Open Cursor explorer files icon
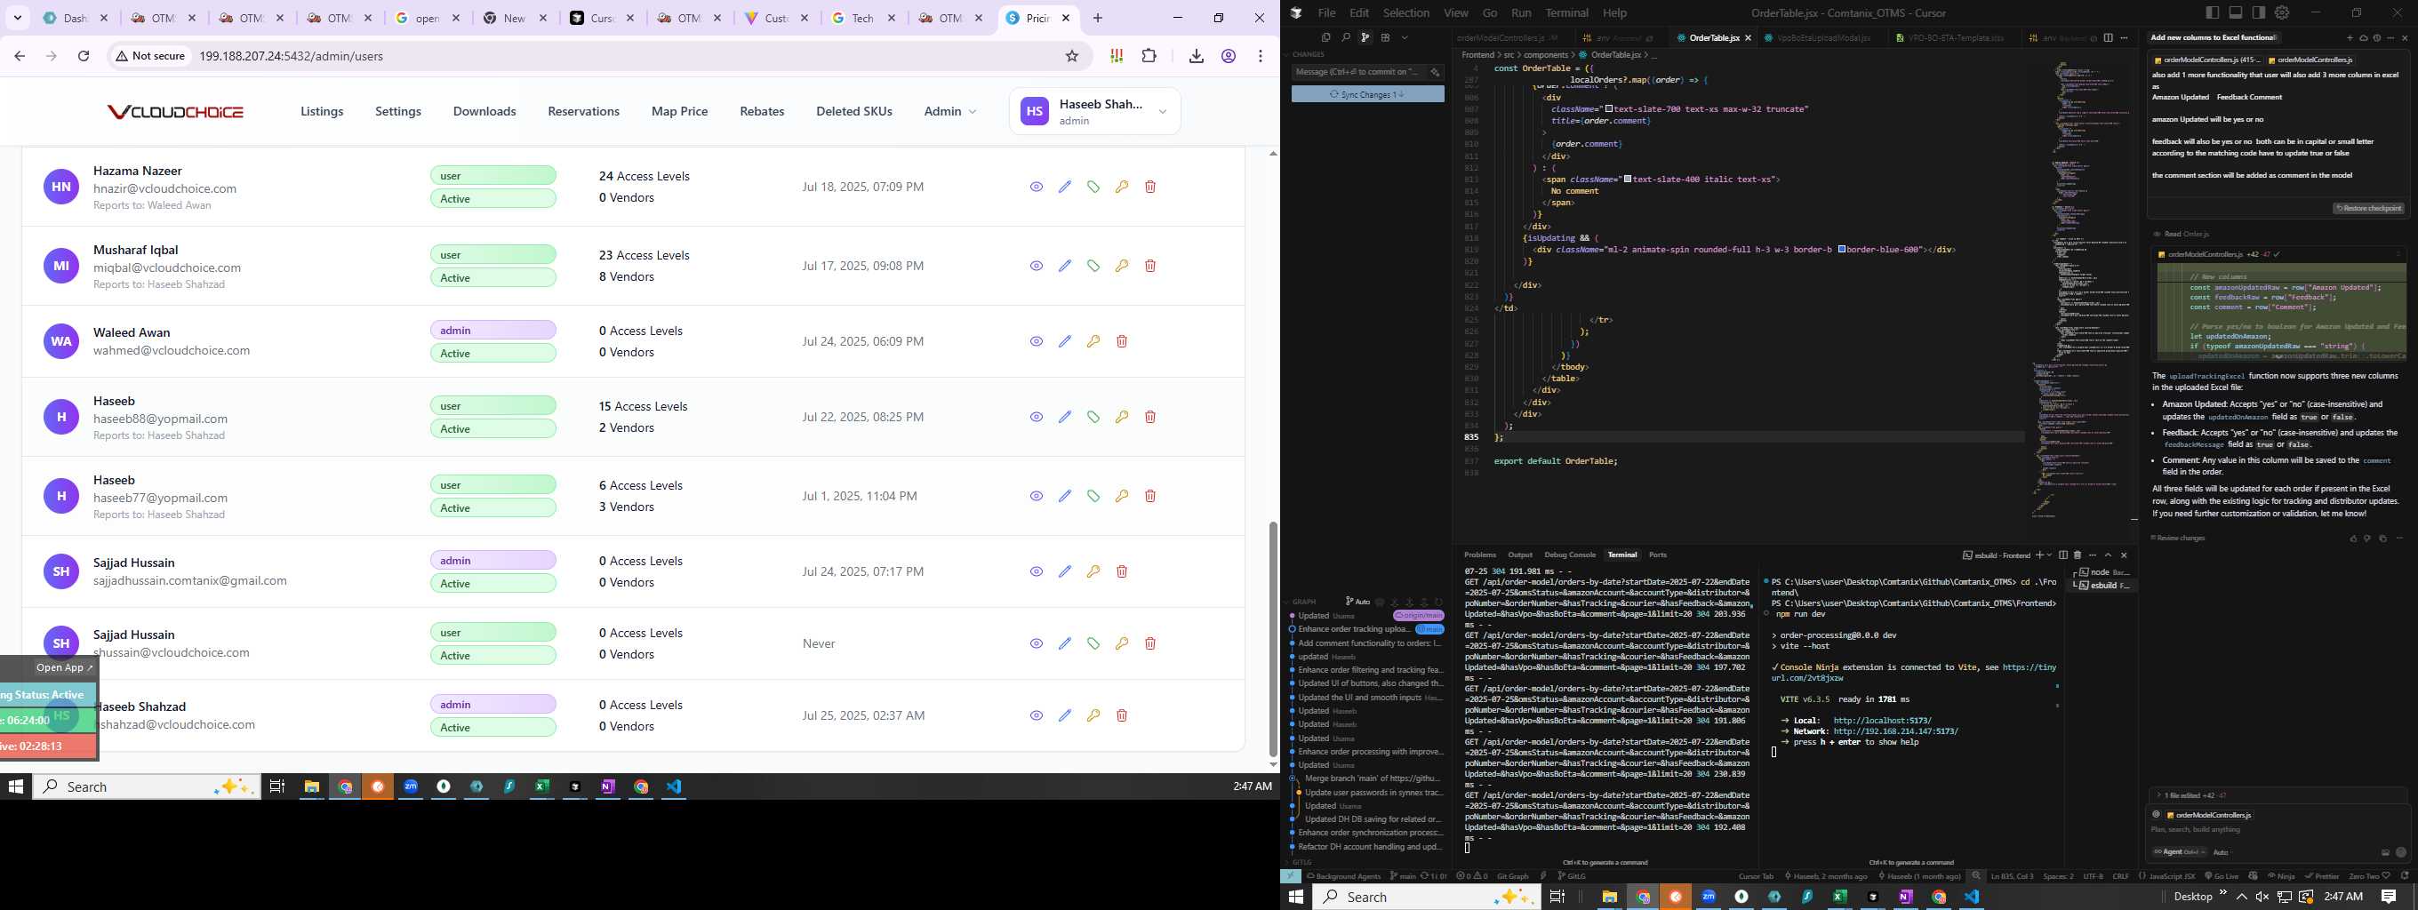The height and width of the screenshot is (910, 2418). (1325, 37)
